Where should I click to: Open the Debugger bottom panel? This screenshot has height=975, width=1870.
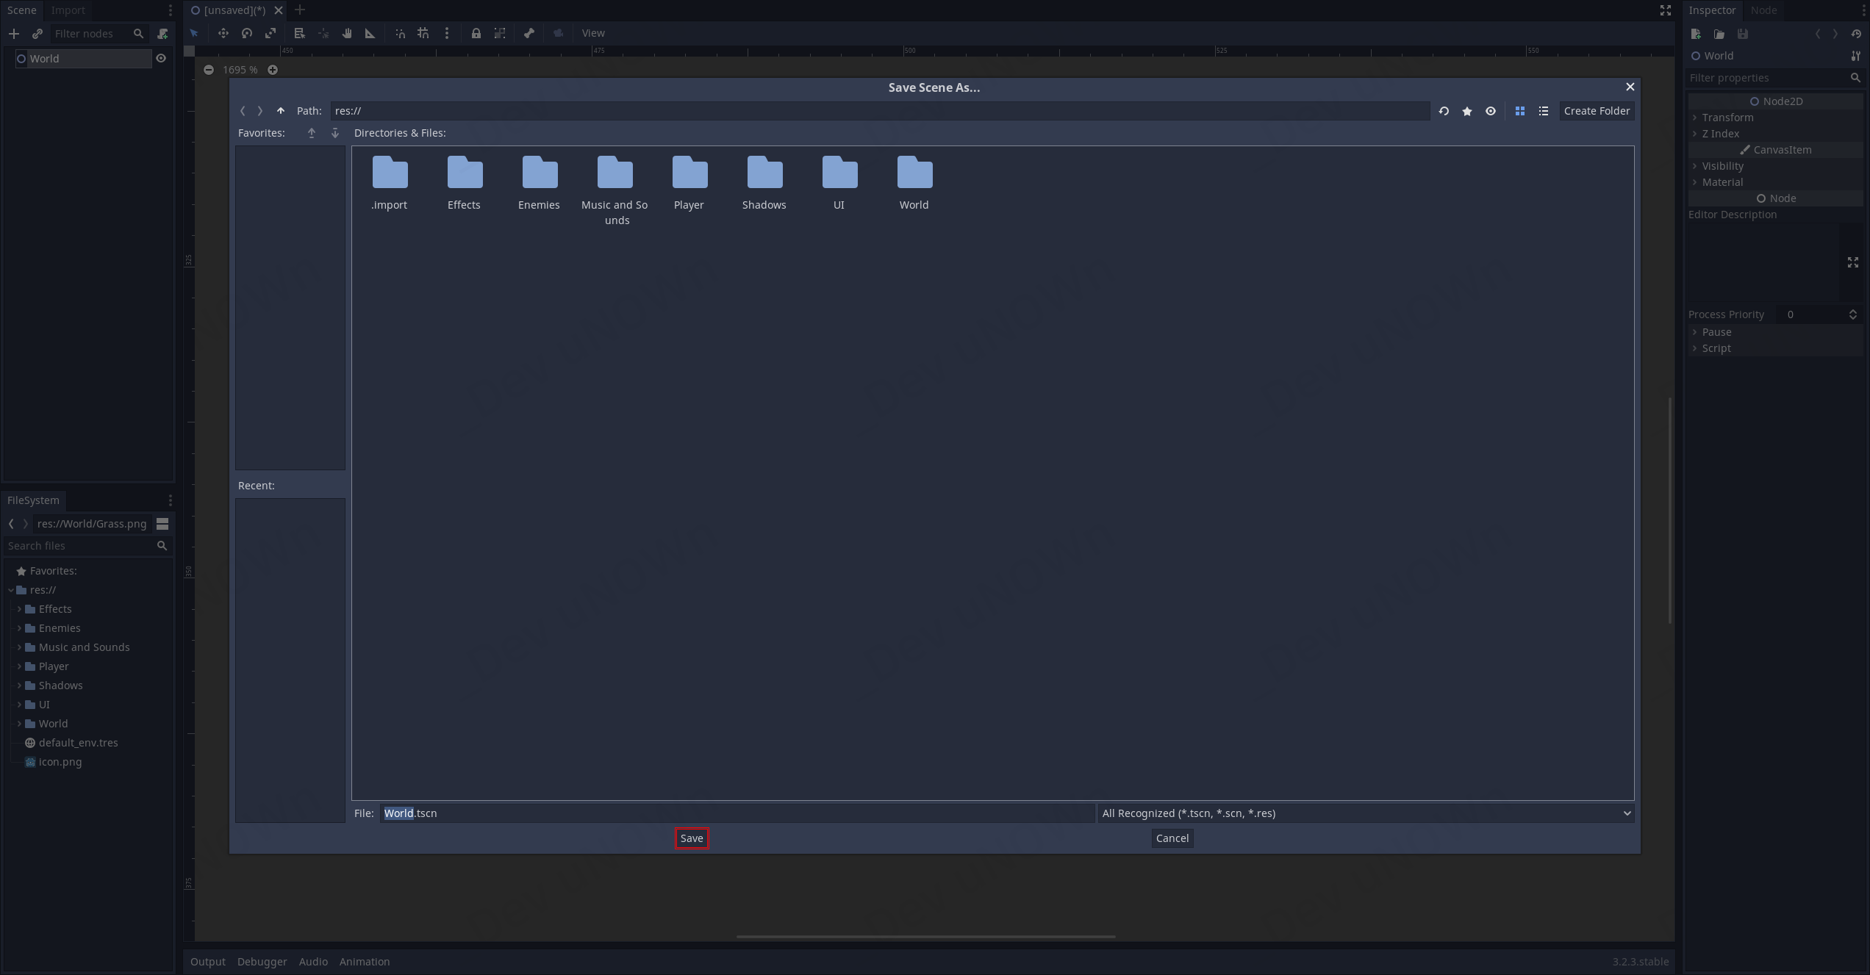[262, 962]
